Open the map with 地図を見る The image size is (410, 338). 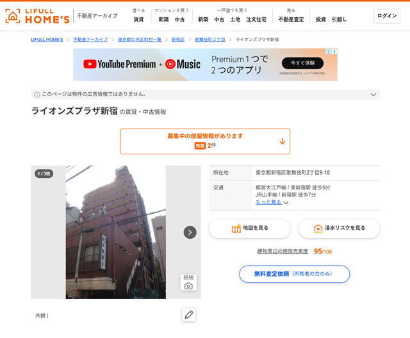click(250, 228)
